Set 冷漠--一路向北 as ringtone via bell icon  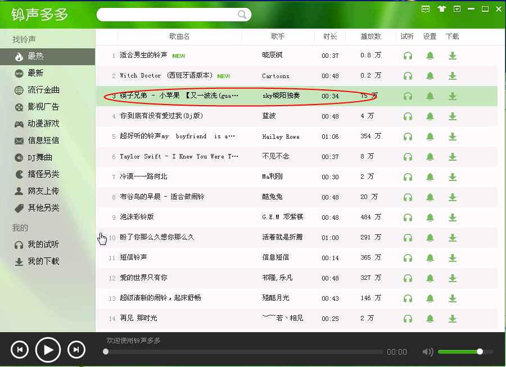430,177
